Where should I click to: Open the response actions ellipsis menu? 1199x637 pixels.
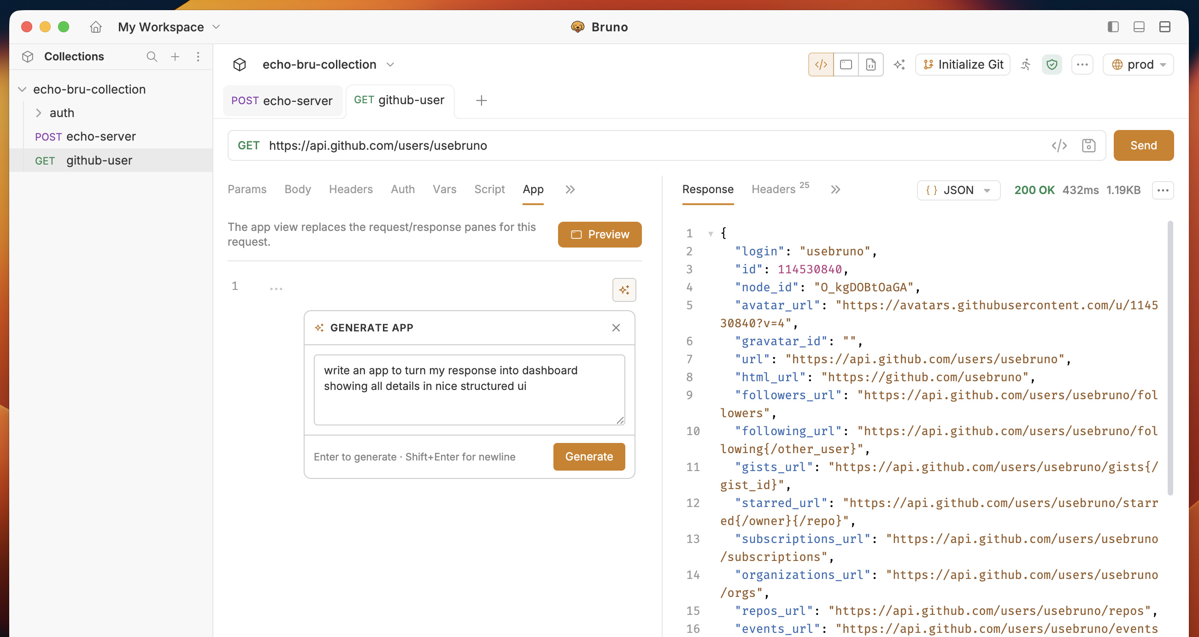1163,190
